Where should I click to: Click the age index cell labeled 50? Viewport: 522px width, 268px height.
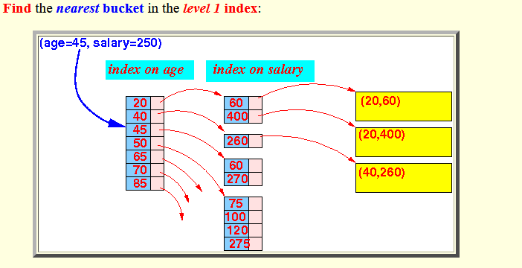[x=138, y=144]
